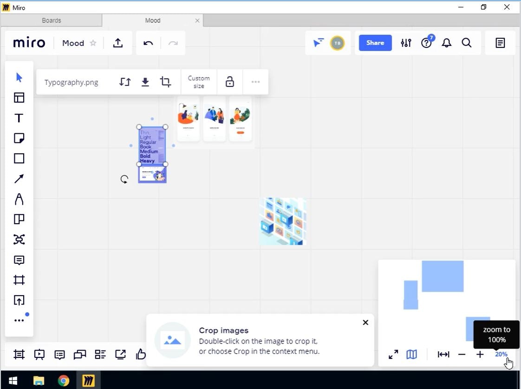Zoom out with the minus button
The height and width of the screenshot is (389, 521).
coord(462,355)
